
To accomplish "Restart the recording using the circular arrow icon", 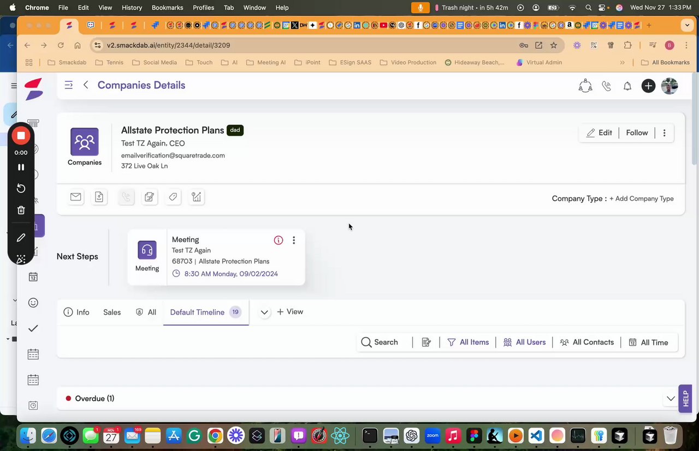I will click(x=21, y=188).
